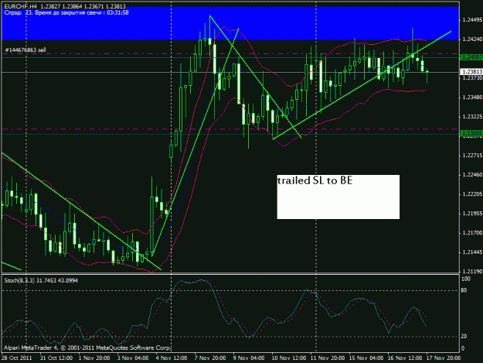Click the 1.21190 price scale label
This screenshot has height=363, width=483.
click(472, 272)
